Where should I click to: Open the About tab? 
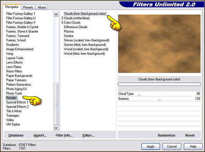point(42,7)
